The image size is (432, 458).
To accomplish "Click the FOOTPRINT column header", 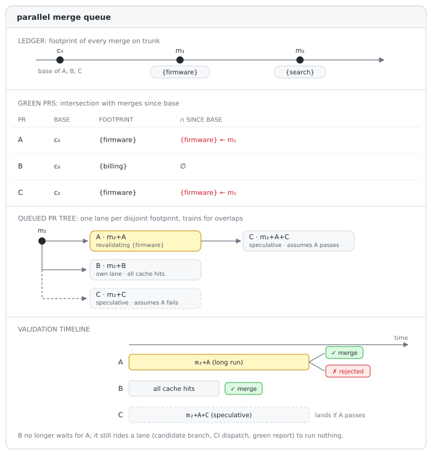I will [x=116, y=119].
